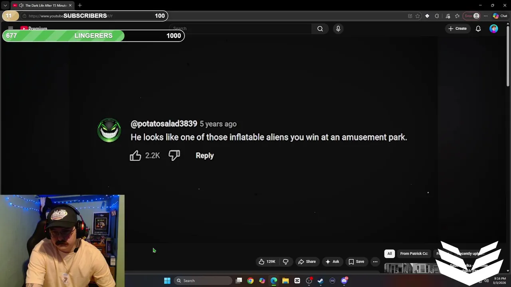The height and width of the screenshot is (287, 511).
Task: Launch Google Chrome from taskbar
Action: (250, 281)
